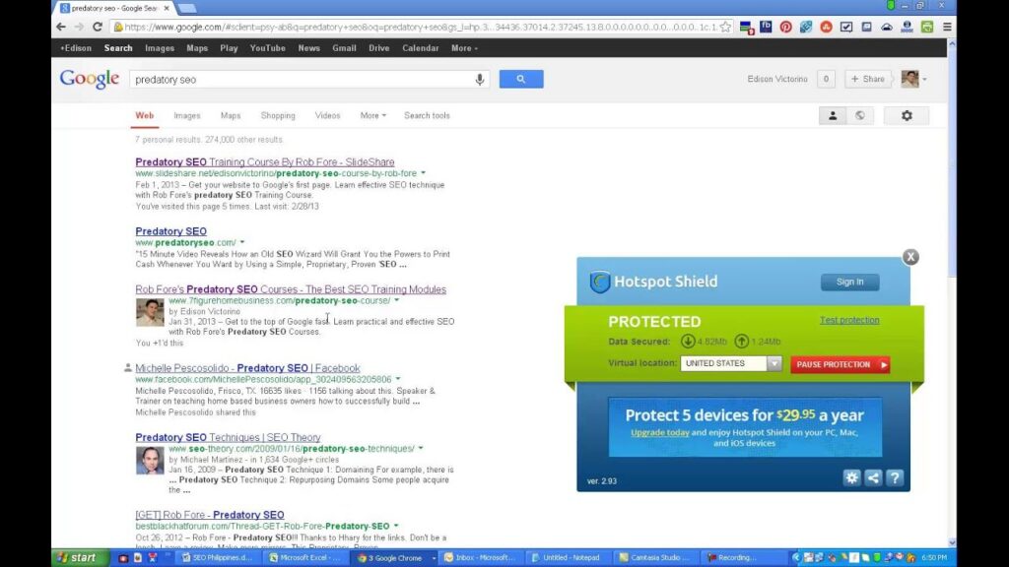
Task: Click Test protection link in Hotspot Shield
Action: 849,320
